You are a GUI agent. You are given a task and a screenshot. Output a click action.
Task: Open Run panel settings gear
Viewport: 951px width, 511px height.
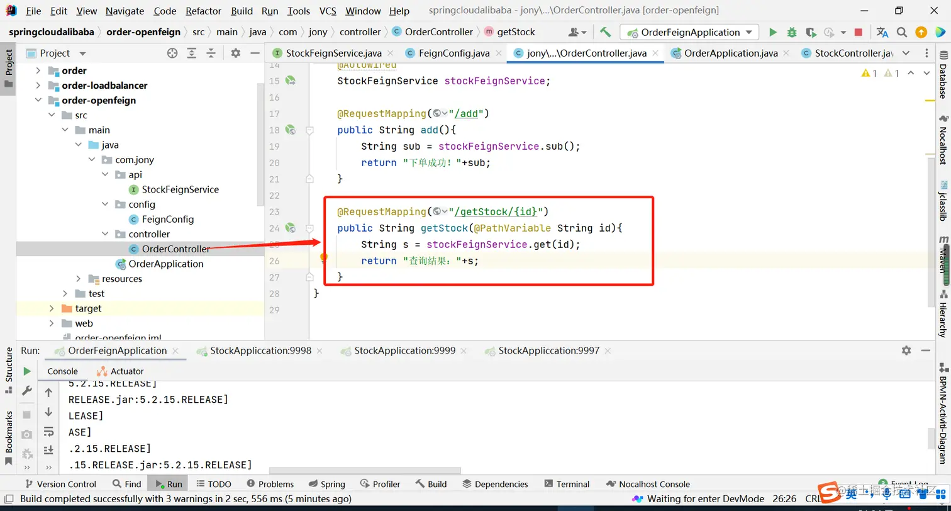(906, 351)
